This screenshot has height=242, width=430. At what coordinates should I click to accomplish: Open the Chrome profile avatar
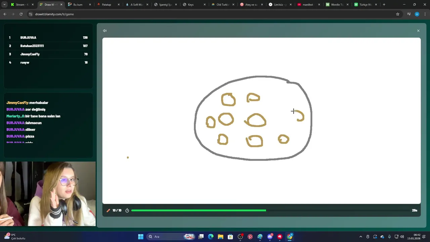(417, 14)
